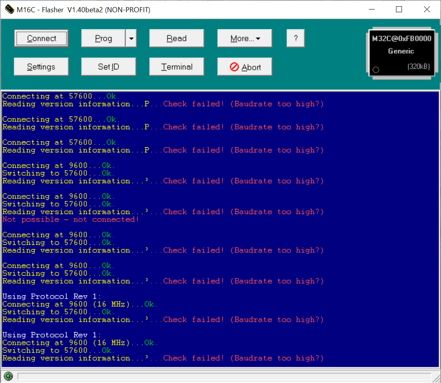The width and height of the screenshot is (441, 383).
Task: Open the More... dropdown menu
Action: 245,38
